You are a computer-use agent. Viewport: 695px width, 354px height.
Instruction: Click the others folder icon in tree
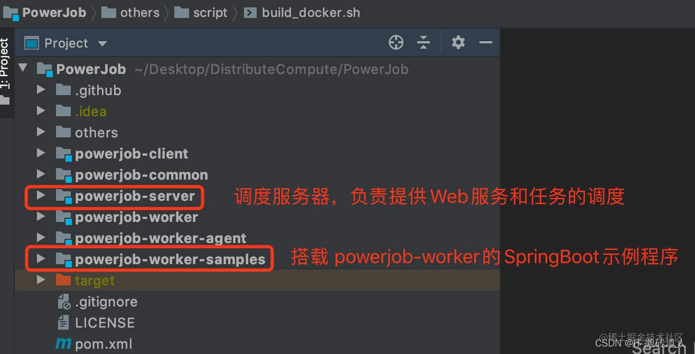click(x=63, y=132)
